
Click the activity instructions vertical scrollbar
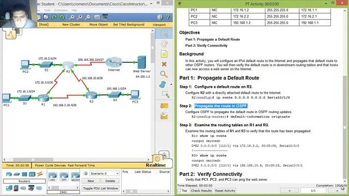(x=345, y=96)
